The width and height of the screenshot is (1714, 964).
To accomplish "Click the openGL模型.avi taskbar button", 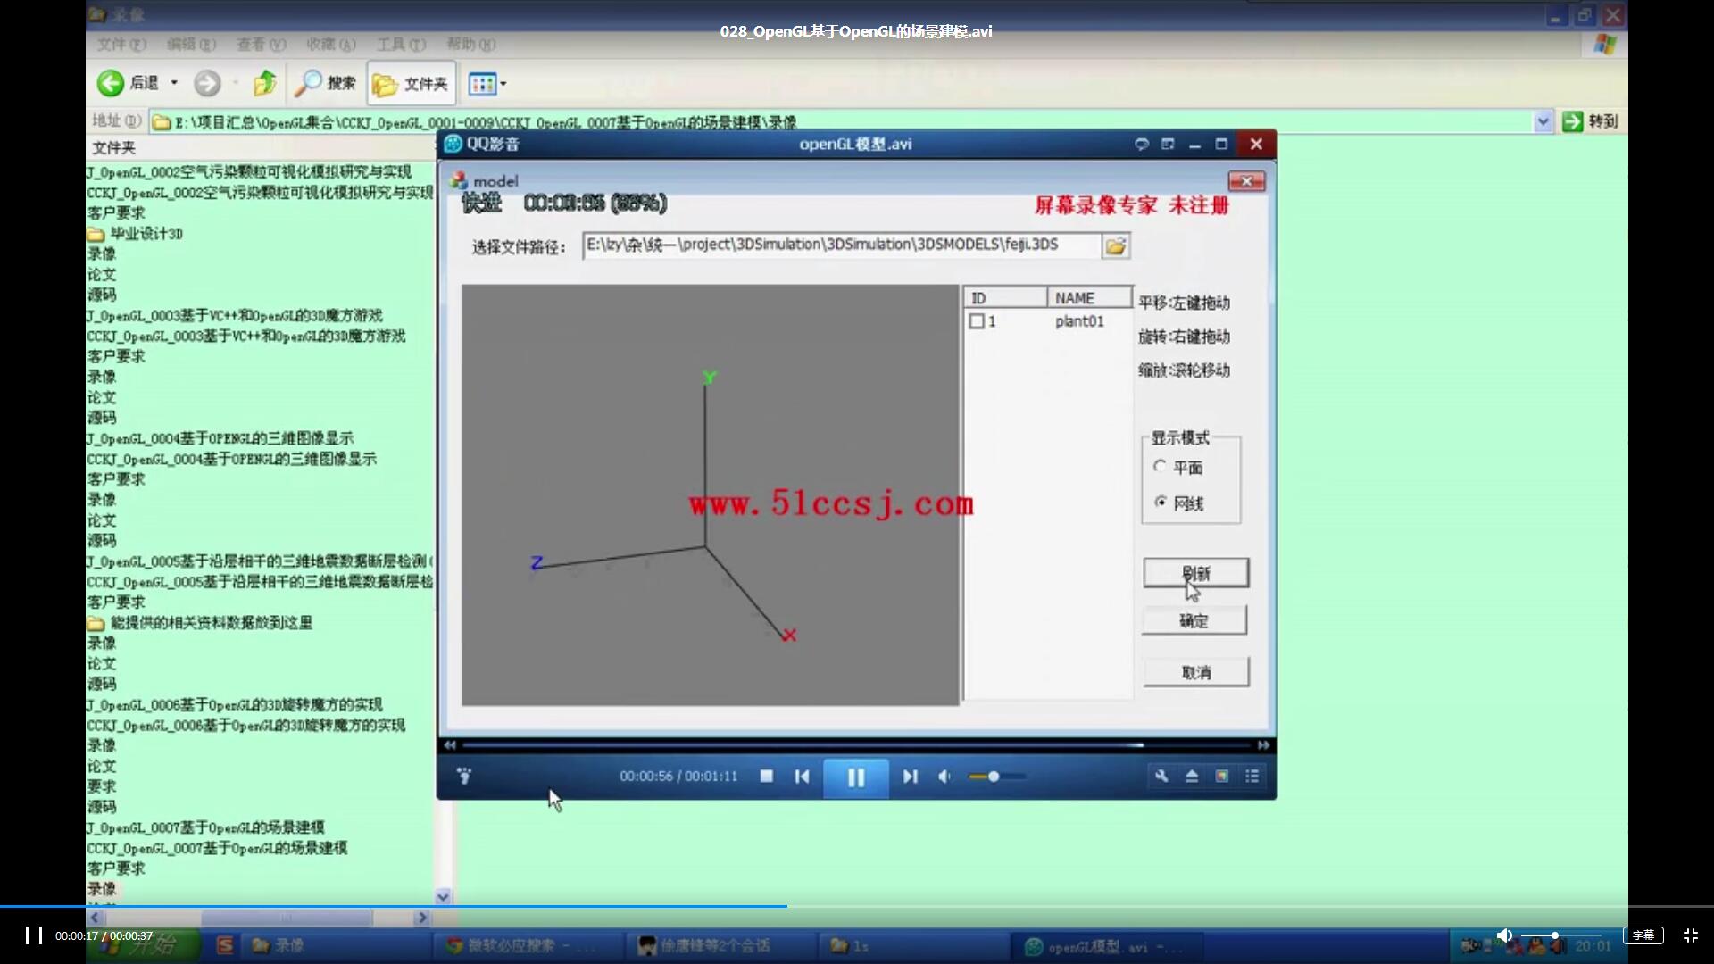I will point(1106,946).
